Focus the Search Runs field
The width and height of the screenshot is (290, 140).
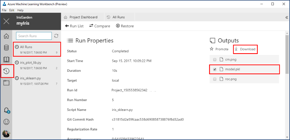pos(34,36)
